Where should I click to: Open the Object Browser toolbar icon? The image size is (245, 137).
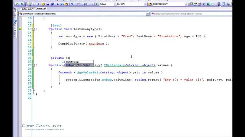coord(199,4)
